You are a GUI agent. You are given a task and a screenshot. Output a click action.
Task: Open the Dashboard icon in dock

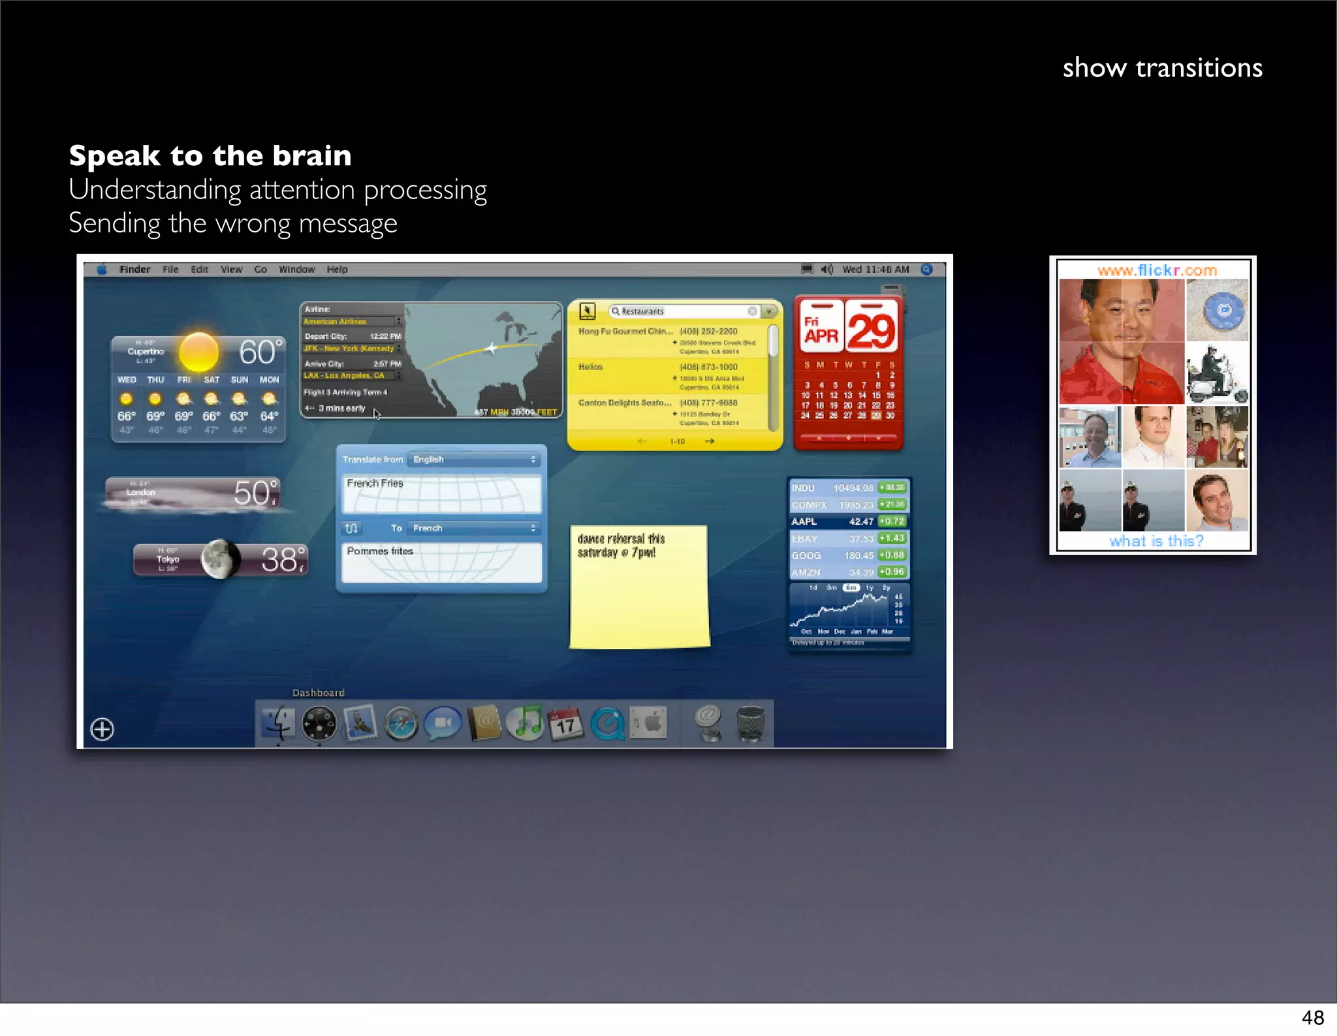[x=319, y=724]
